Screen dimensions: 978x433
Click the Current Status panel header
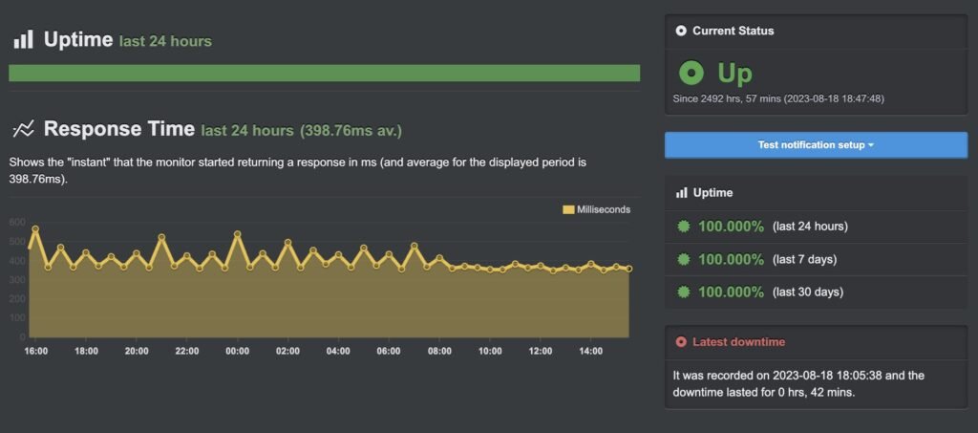pos(816,31)
